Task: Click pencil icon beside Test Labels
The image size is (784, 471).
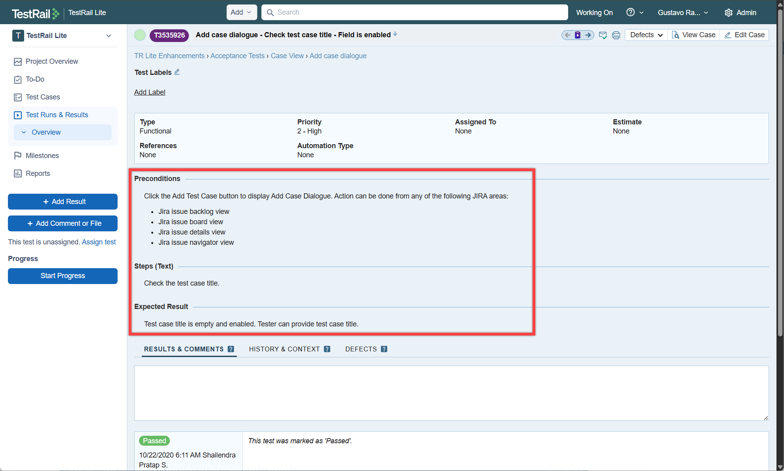Action: pyautogui.click(x=177, y=72)
